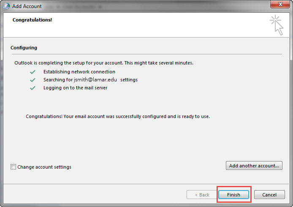
Task: Click the Outlook is completing the setup message
Action: click(x=103, y=63)
